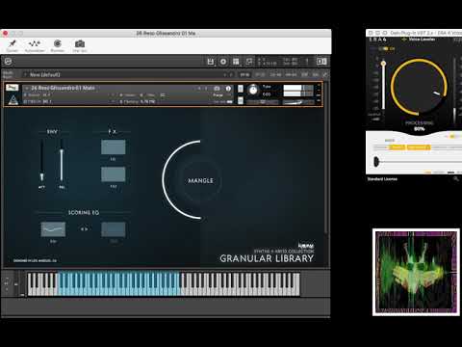Click the triangle instrument logo icon

point(13,100)
